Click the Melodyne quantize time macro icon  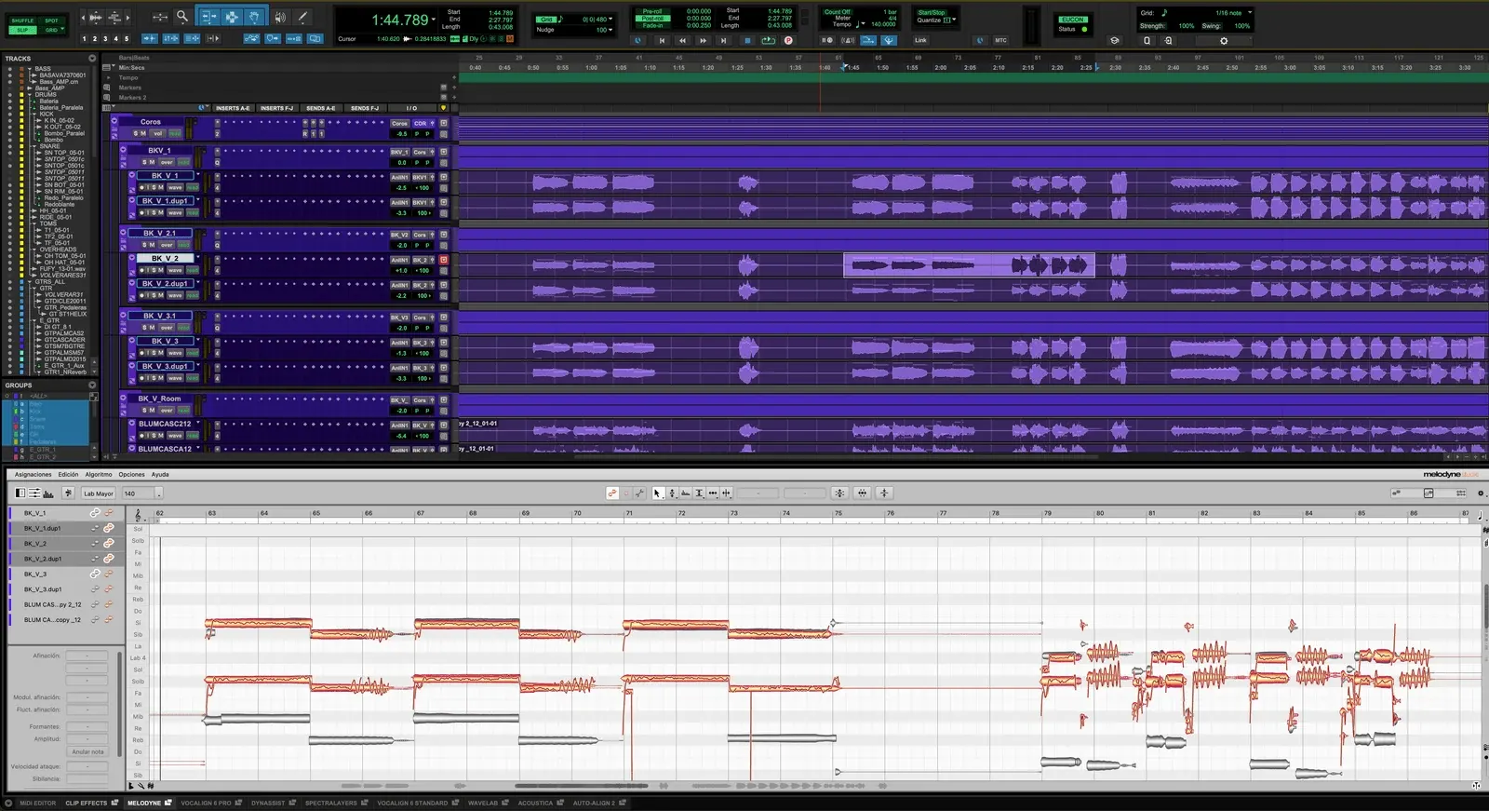tap(863, 493)
